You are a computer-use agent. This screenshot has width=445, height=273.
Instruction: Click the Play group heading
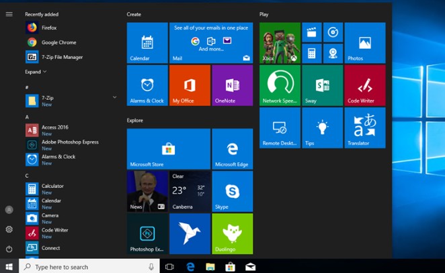click(264, 15)
